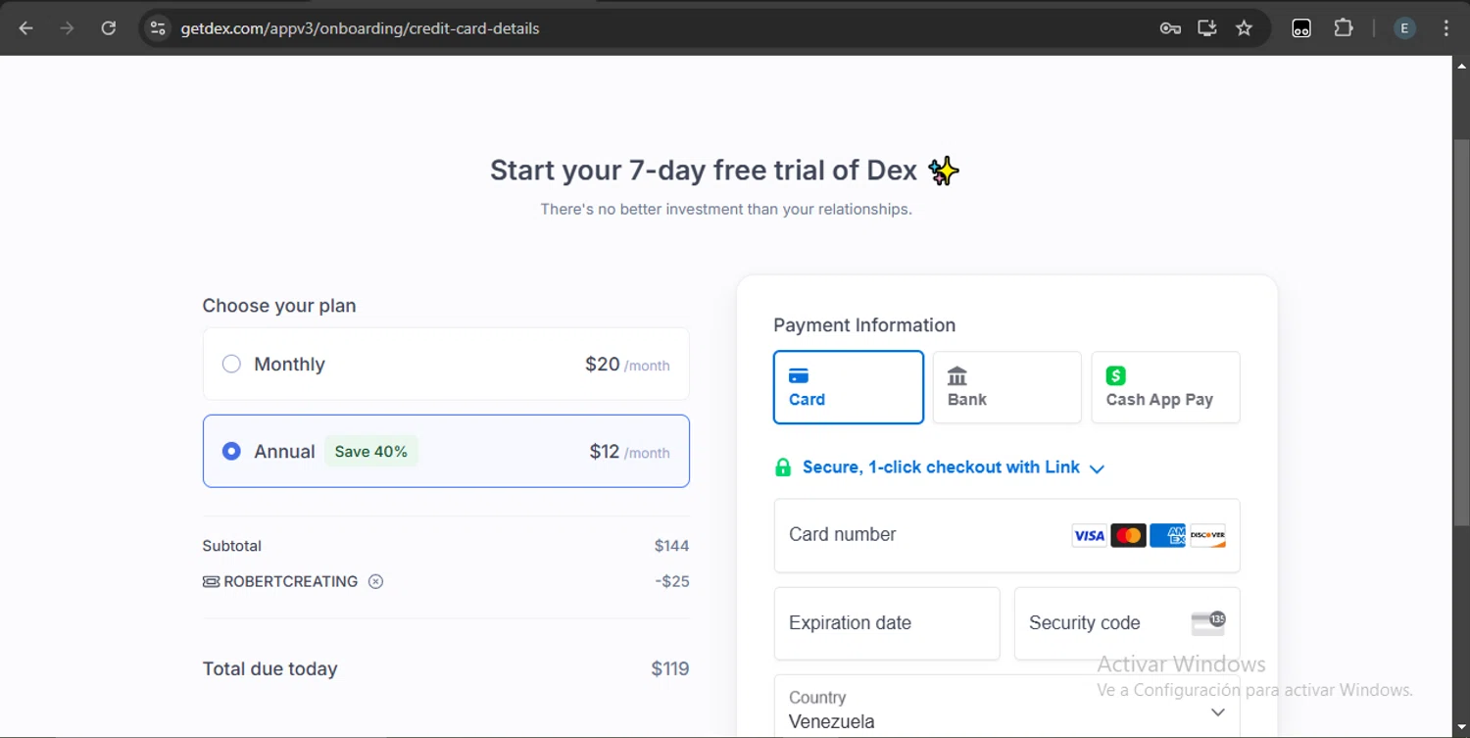Click the Choose your plan heading
This screenshot has width=1470, height=738.
coord(279,306)
